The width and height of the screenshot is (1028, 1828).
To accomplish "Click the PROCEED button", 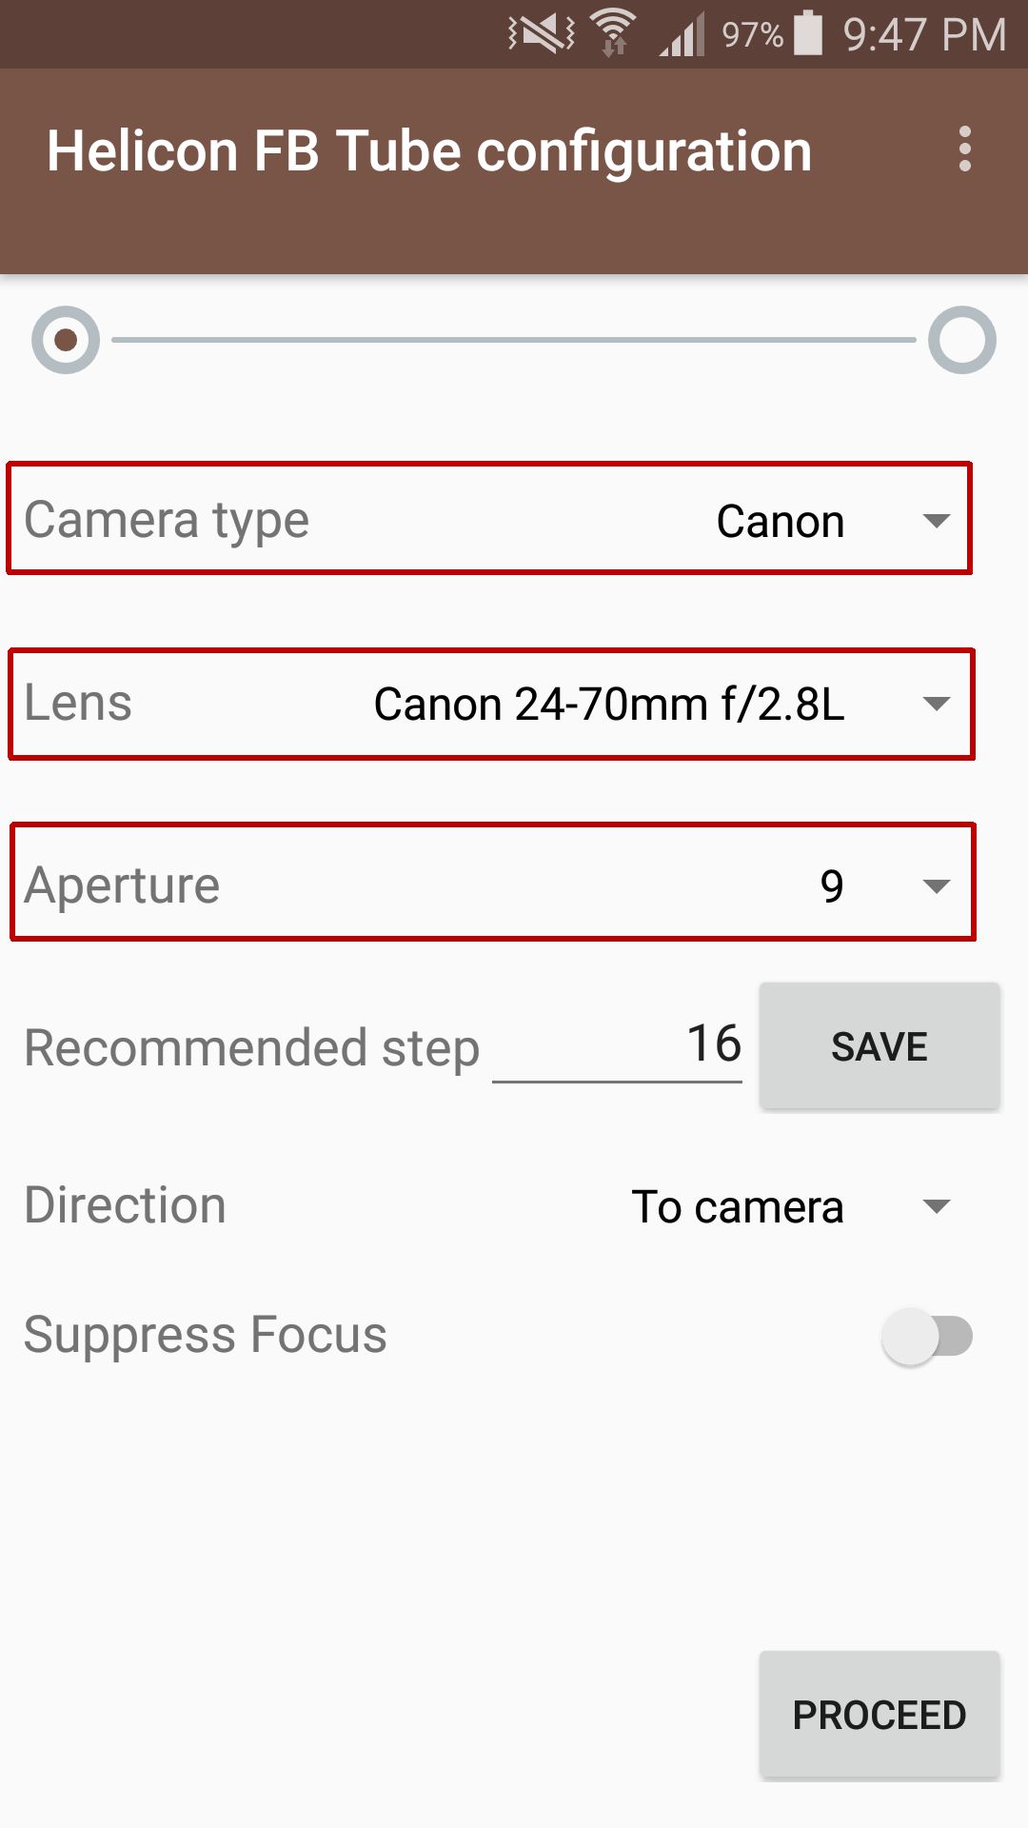I will [880, 1715].
